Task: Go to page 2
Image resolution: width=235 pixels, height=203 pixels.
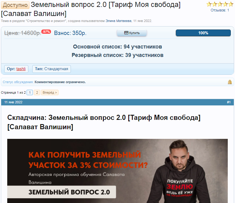Action: click(37, 92)
